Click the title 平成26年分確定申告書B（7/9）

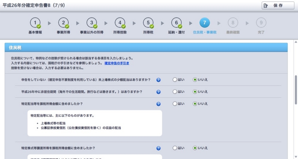click(x=34, y=6)
